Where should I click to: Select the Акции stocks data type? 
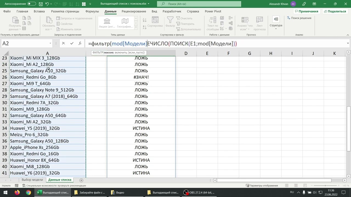(x=107, y=23)
